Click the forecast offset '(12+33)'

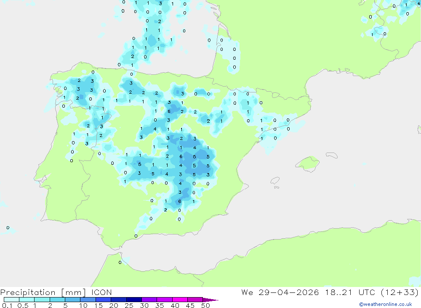400,292
